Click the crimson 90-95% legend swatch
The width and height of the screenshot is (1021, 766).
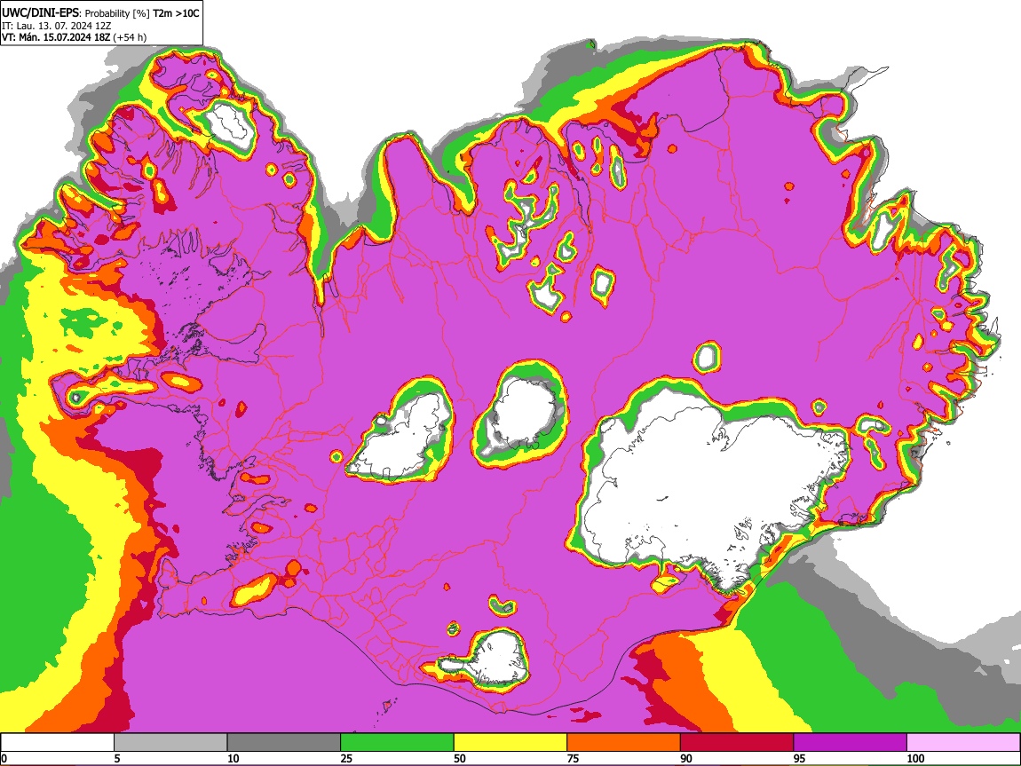click(737, 742)
